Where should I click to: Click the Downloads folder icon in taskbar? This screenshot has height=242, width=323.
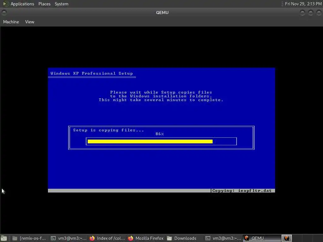(x=169, y=238)
